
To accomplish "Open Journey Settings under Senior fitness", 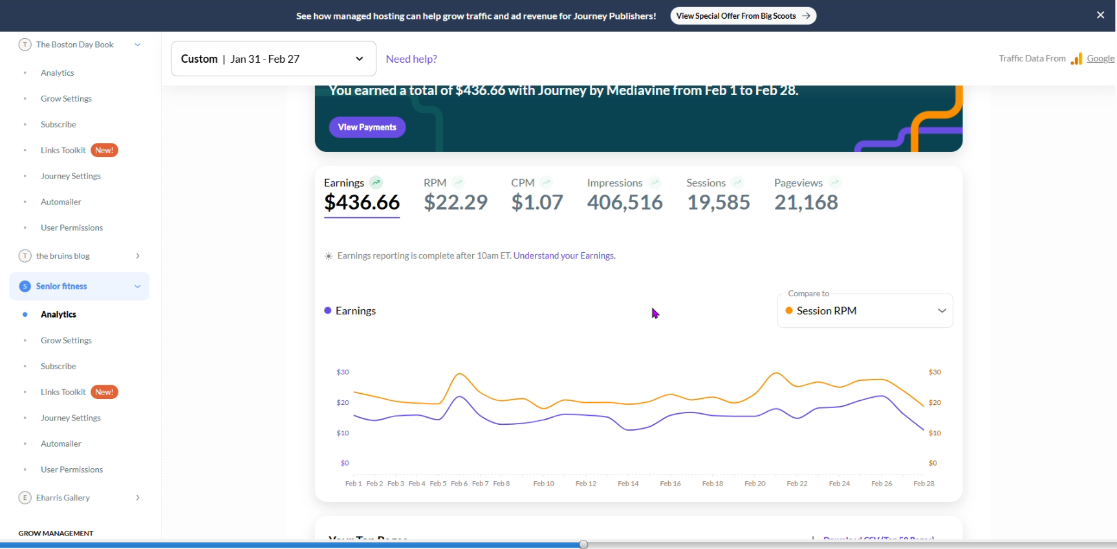I will pyautogui.click(x=70, y=418).
